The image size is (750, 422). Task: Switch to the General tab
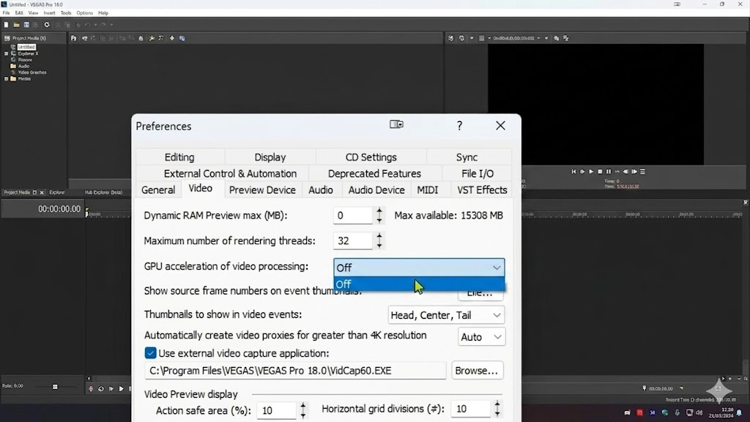point(158,190)
